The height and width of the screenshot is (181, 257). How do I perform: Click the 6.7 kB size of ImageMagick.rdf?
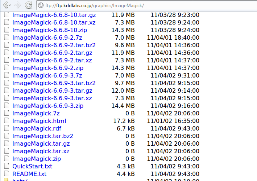click(x=126, y=129)
